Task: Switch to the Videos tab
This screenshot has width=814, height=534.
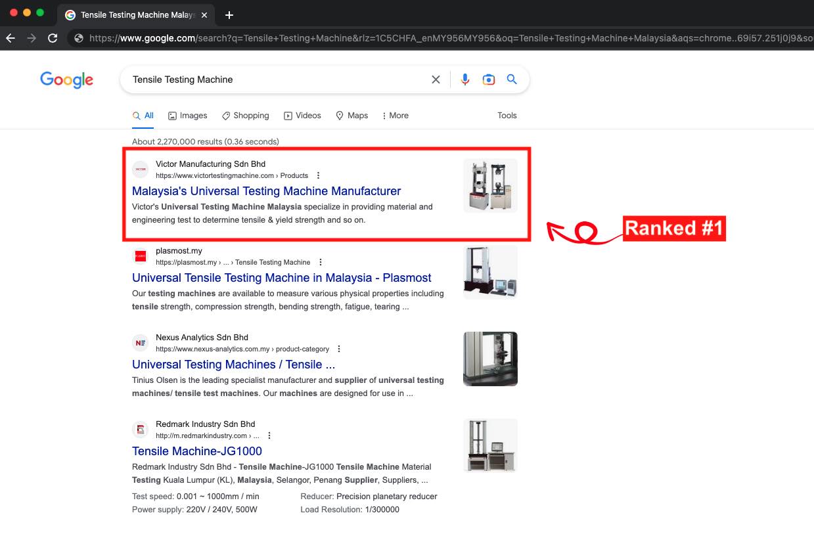Action: tap(302, 116)
